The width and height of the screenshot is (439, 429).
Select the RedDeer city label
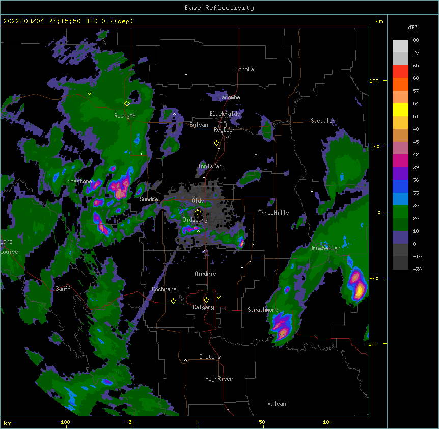coord(224,130)
